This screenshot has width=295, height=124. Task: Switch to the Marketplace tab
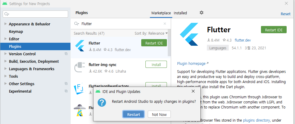(x=161, y=13)
